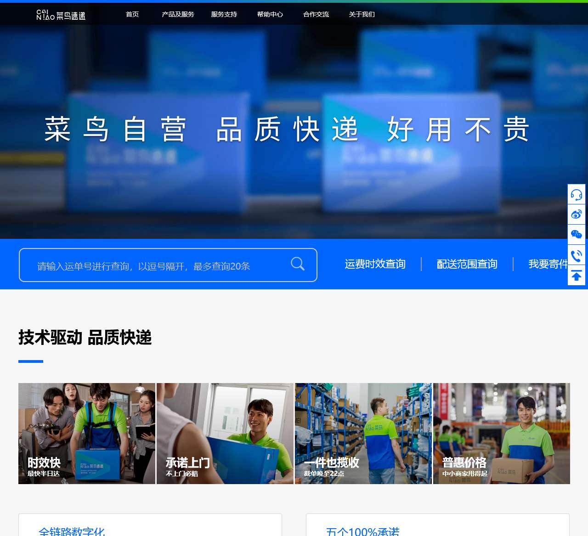Click the phone hotline icon
Image resolution: width=588 pixels, height=536 pixels.
click(x=577, y=255)
